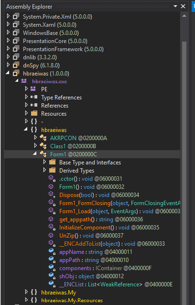This screenshot has height=305, width=195.
Task: Select Dispose(bool) method
Action: click(99, 195)
